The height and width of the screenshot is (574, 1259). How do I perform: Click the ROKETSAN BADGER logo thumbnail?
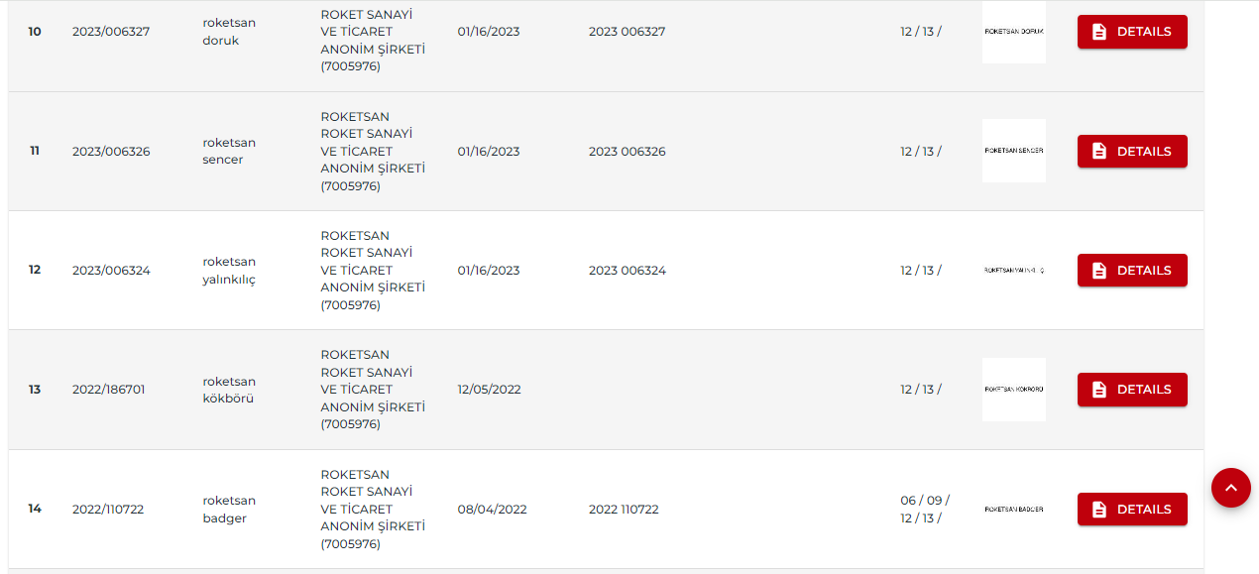[1013, 509]
